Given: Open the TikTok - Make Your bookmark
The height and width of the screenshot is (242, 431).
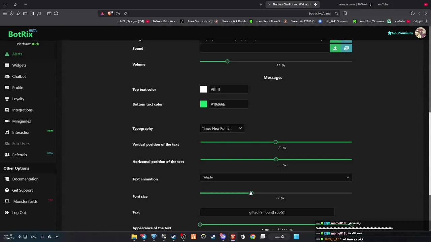Looking at the screenshot, I should pyautogui.click(x=168, y=21).
